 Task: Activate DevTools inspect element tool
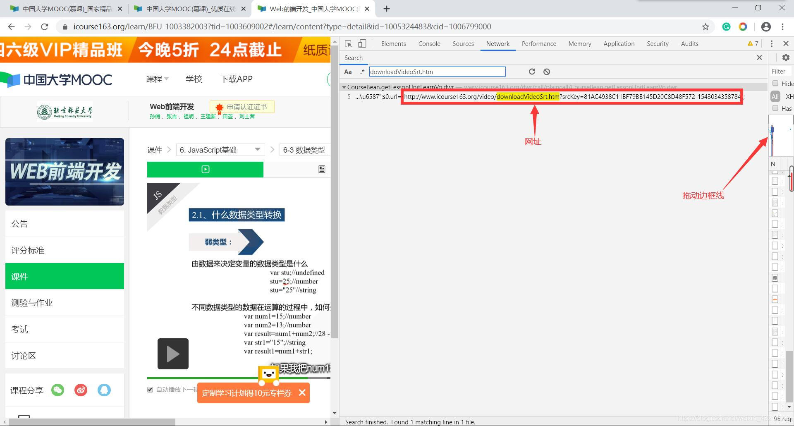click(x=348, y=43)
